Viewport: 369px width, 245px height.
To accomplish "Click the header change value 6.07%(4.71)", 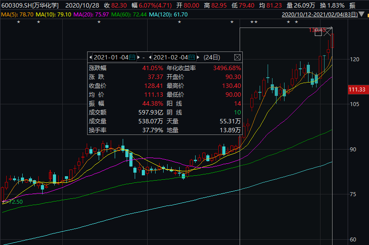I will (x=155, y=5).
